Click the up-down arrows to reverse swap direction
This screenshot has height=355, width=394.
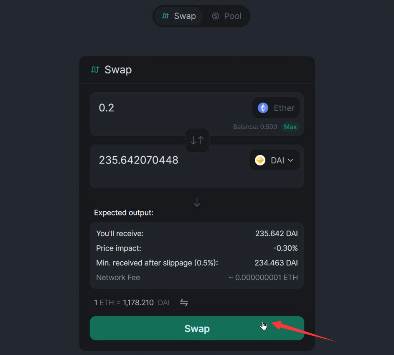197,140
